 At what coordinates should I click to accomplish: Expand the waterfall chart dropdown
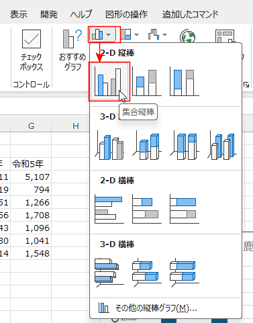[164, 34]
